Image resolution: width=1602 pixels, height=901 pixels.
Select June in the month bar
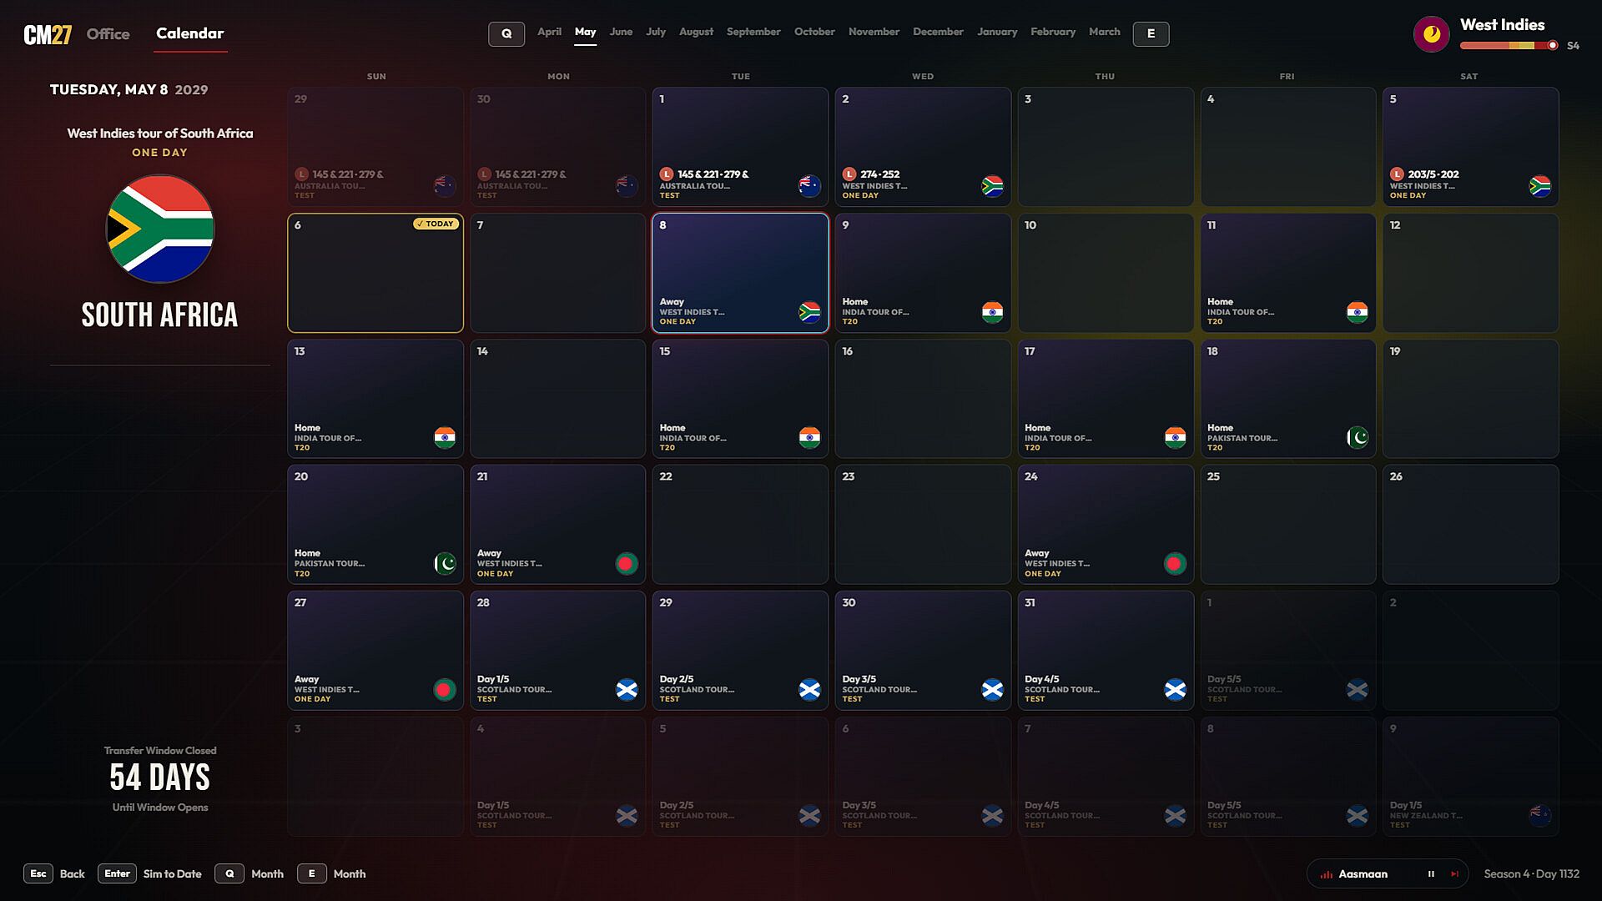621,32
